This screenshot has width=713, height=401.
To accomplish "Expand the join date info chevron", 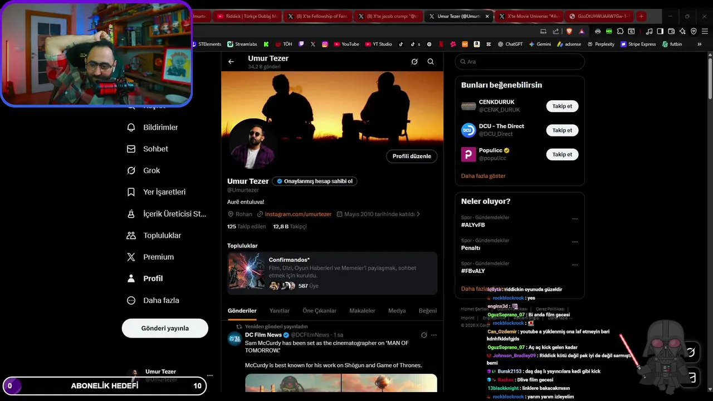I will 418,214.
